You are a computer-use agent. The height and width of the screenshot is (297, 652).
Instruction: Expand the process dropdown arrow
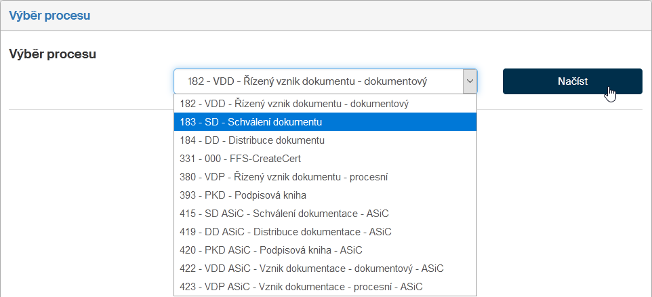469,81
